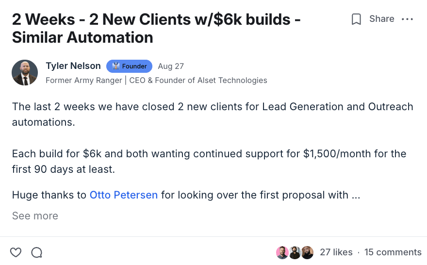Open the Otto Petersen mention link
The height and width of the screenshot is (265, 427).
[x=124, y=195]
